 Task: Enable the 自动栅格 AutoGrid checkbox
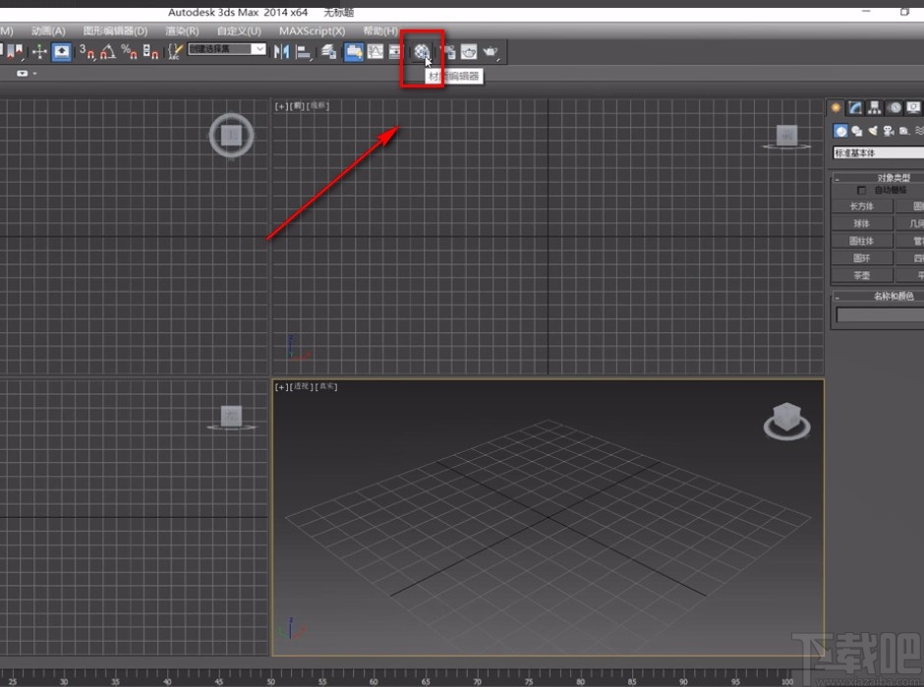(859, 191)
